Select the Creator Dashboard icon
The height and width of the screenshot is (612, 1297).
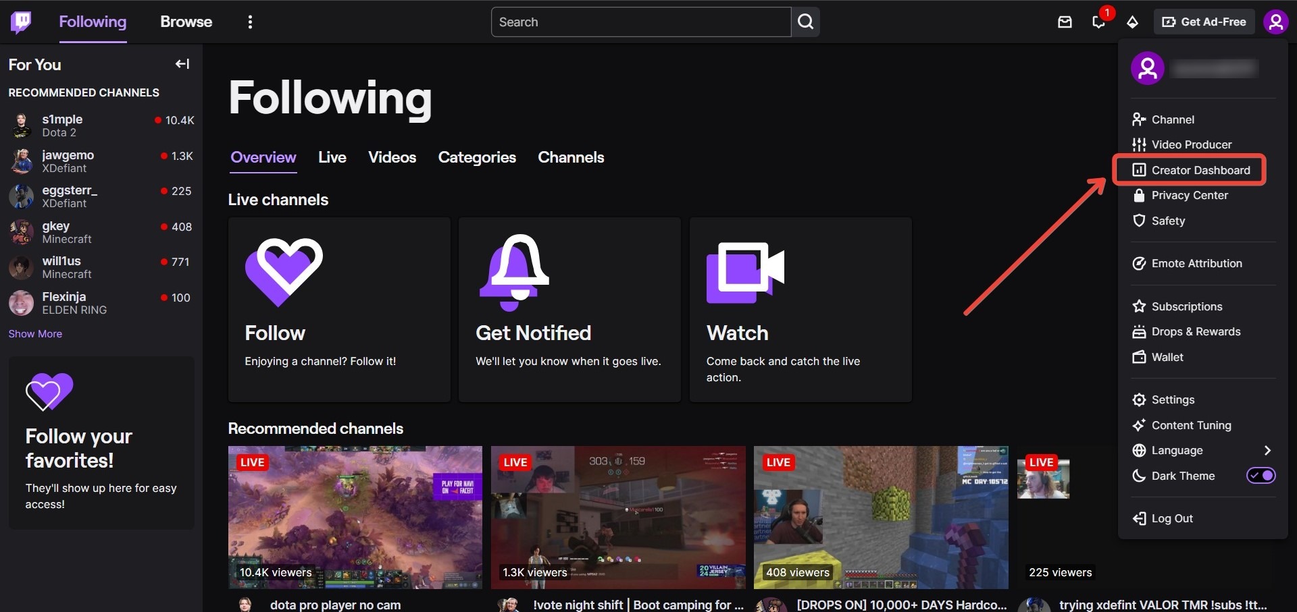(x=1140, y=170)
